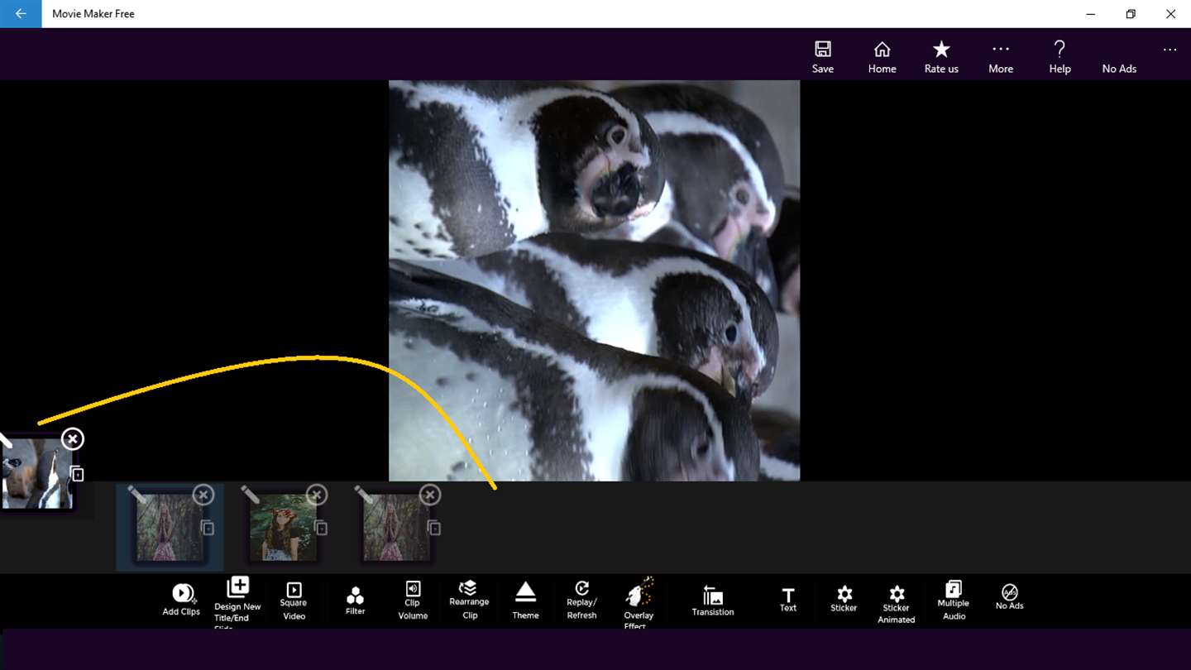The width and height of the screenshot is (1191, 670).
Task: Click the Save icon
Action: tap(822, 56)
